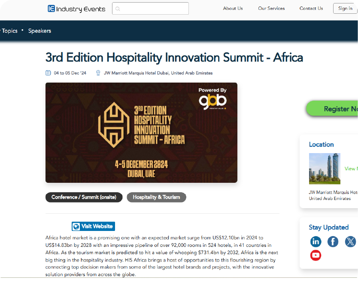
Task: Open the About Us menu
Action: pyautogui.click(x=233, y=8)
